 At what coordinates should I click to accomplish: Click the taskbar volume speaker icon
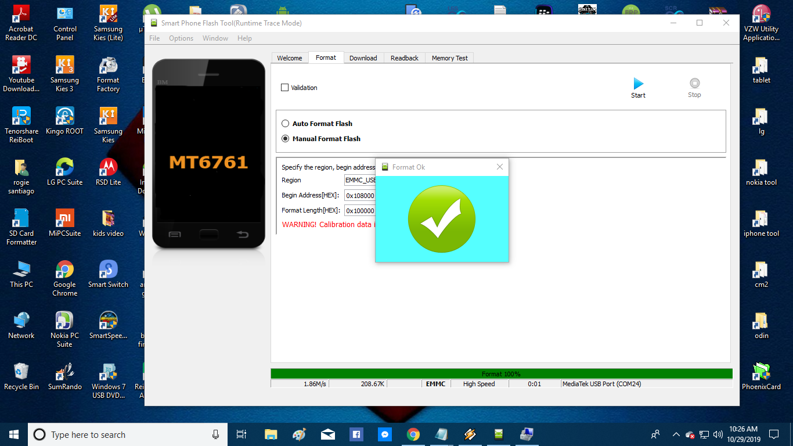pyautogui.click(x=718, y=434)
